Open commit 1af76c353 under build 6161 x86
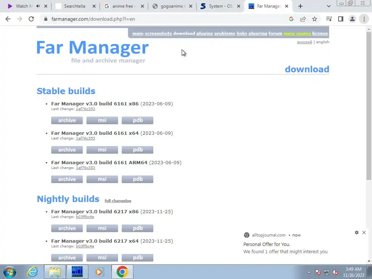Screen dimensions: 372x279 [85, 109]
